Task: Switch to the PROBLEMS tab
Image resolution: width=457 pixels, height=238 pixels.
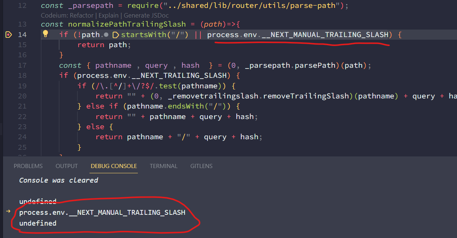Action: 28,166
